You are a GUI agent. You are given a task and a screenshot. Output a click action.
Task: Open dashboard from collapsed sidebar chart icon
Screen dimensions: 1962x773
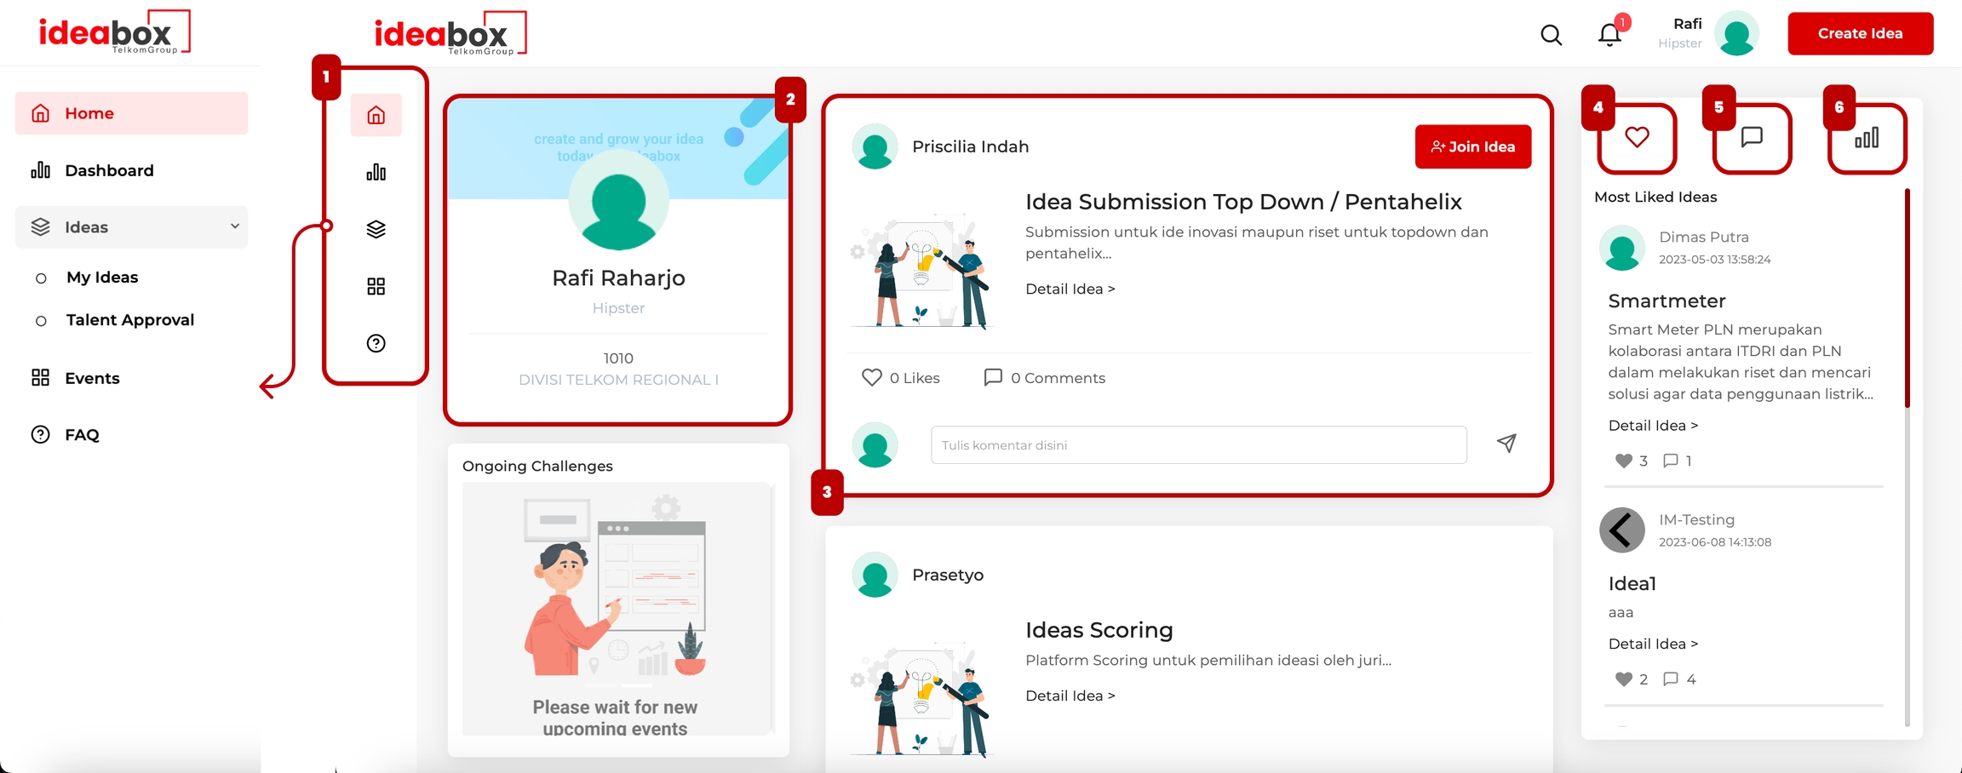pos(376,173)
